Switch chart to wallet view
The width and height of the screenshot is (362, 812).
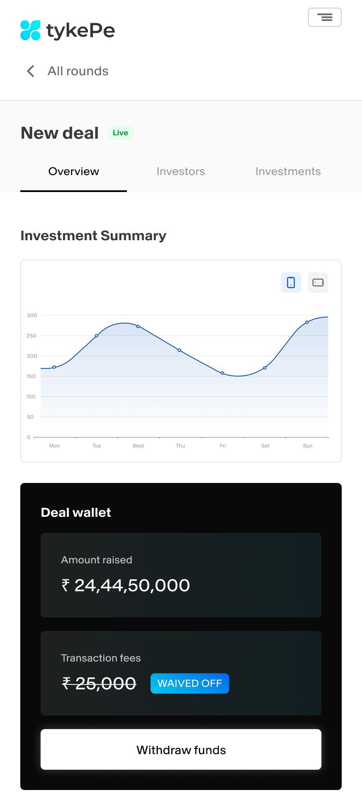[x=318, y=283]
